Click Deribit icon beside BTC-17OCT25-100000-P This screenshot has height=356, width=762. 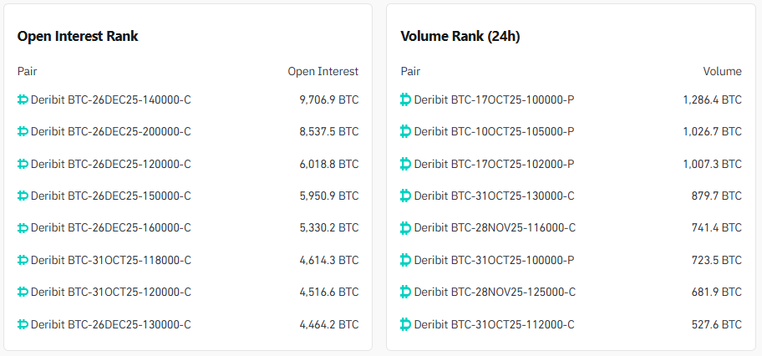tap(406, 100)
